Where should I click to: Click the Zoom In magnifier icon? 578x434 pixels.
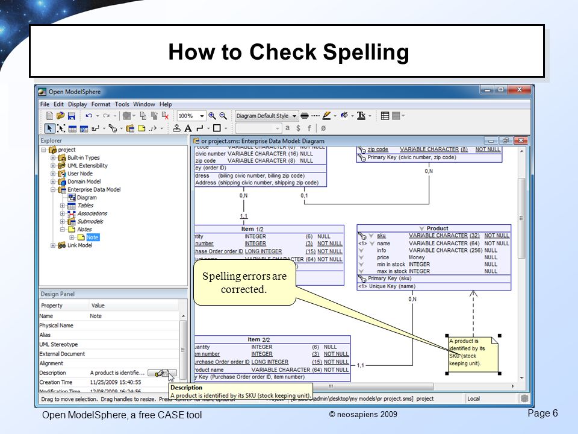(x=213, y=116)
